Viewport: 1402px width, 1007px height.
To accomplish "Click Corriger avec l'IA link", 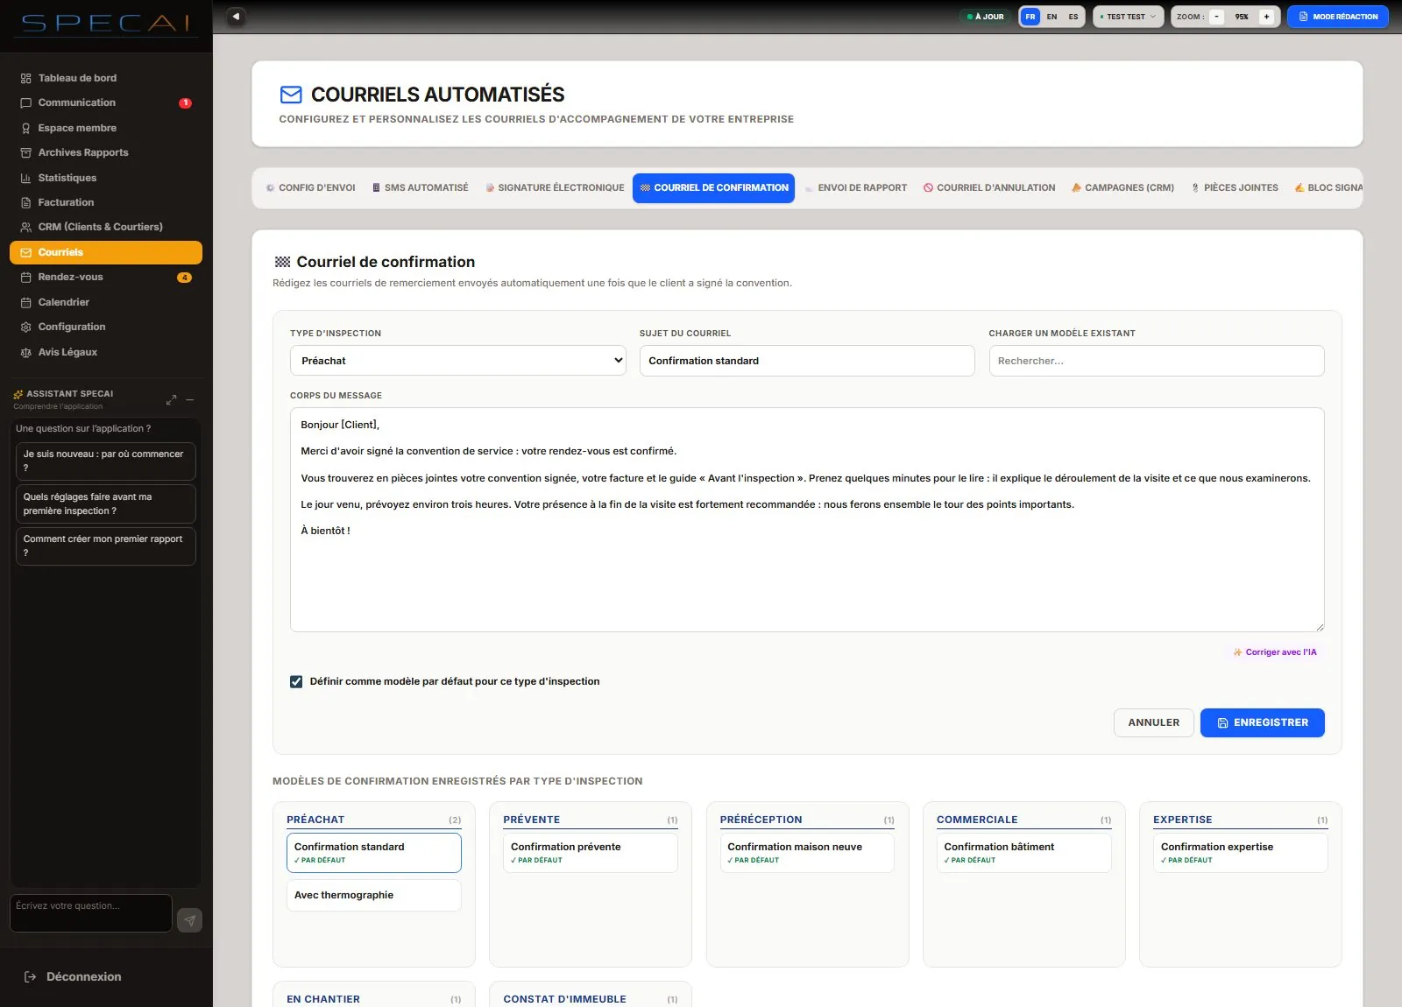I will pos(1275,652).
